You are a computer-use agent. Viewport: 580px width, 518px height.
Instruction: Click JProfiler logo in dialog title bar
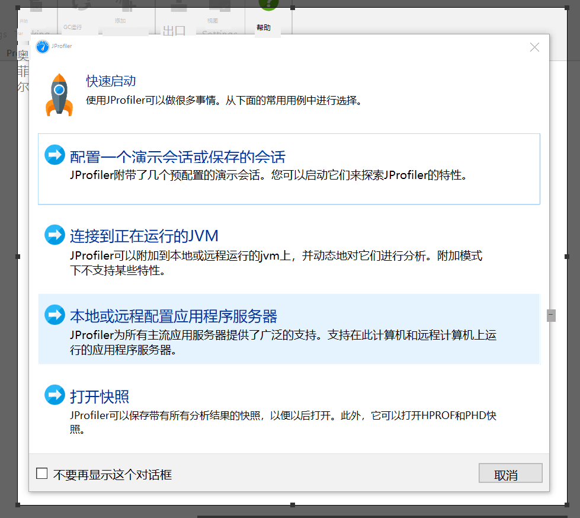(42, 47)
